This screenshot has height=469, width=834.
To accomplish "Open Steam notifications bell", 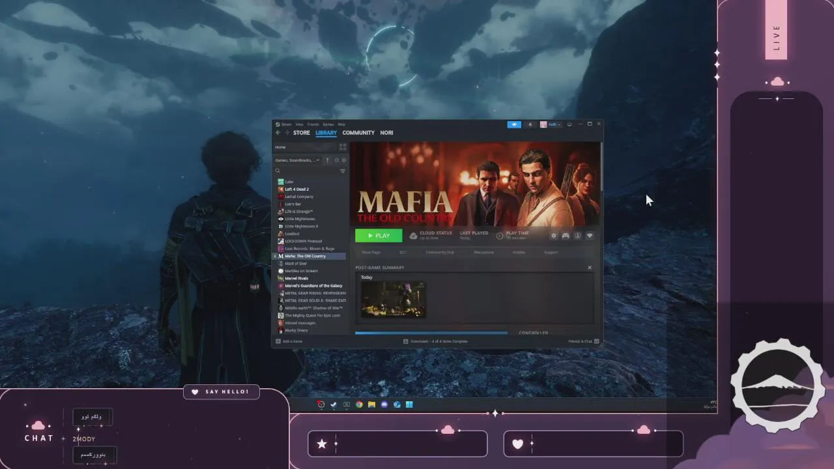I will click(x=530, y=124).
